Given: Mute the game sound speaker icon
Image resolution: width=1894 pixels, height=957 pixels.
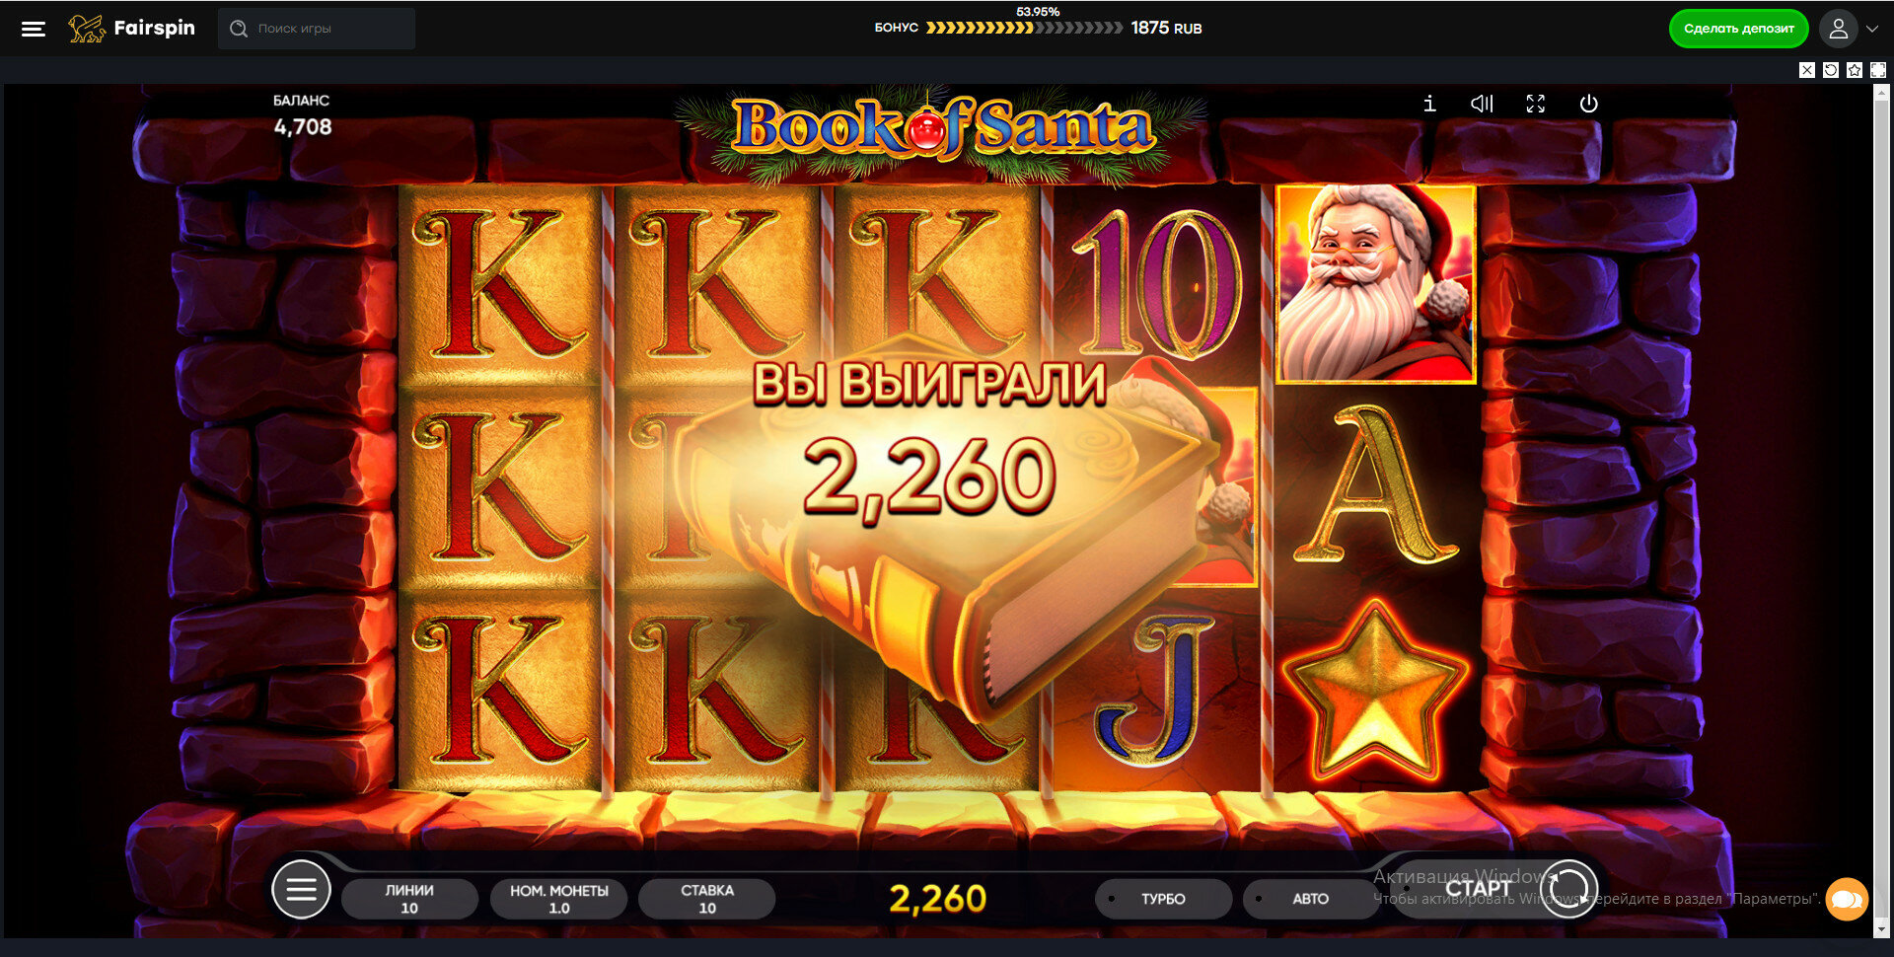Looking at the screenshot, I should (1482, 104).
